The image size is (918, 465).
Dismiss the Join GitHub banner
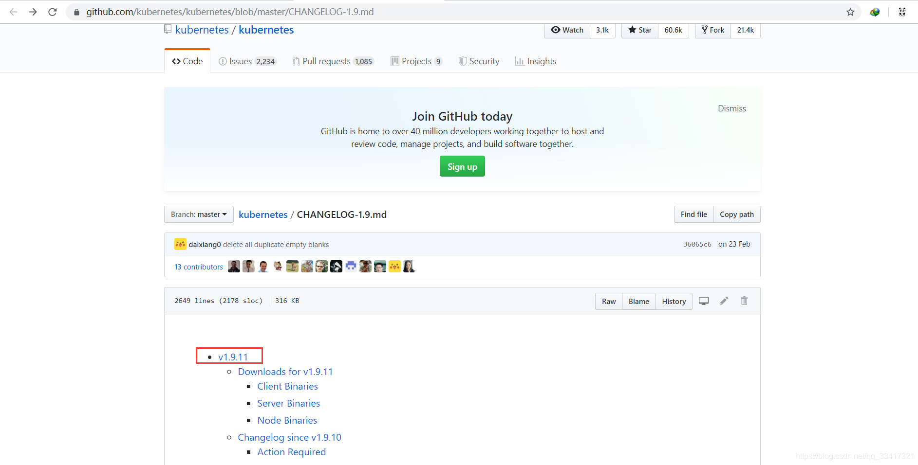pos(731,108)
